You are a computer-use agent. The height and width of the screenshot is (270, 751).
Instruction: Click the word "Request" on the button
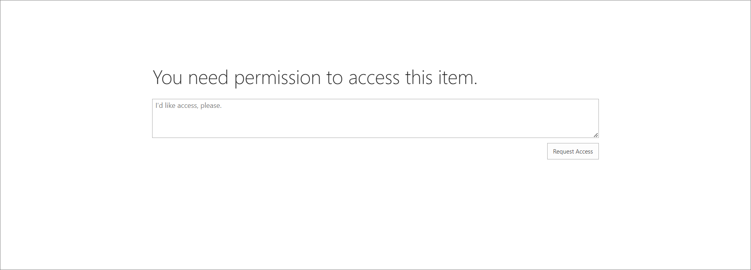[x=563, y=152]
